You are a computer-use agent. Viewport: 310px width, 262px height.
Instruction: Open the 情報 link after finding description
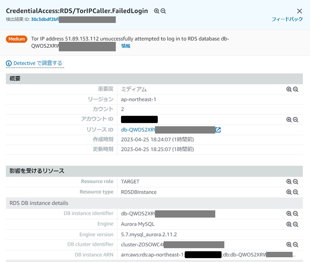click(126, 46)
